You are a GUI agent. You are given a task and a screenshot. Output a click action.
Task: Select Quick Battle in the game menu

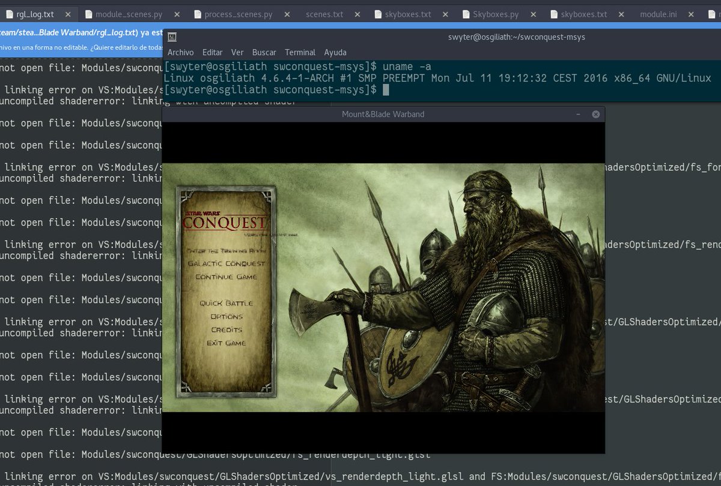point(227,303)
